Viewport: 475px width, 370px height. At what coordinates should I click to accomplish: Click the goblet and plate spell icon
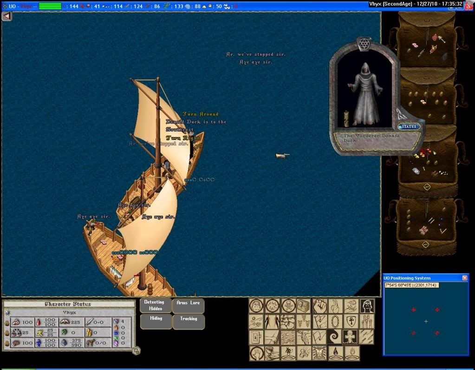click(x=273, y=353)
